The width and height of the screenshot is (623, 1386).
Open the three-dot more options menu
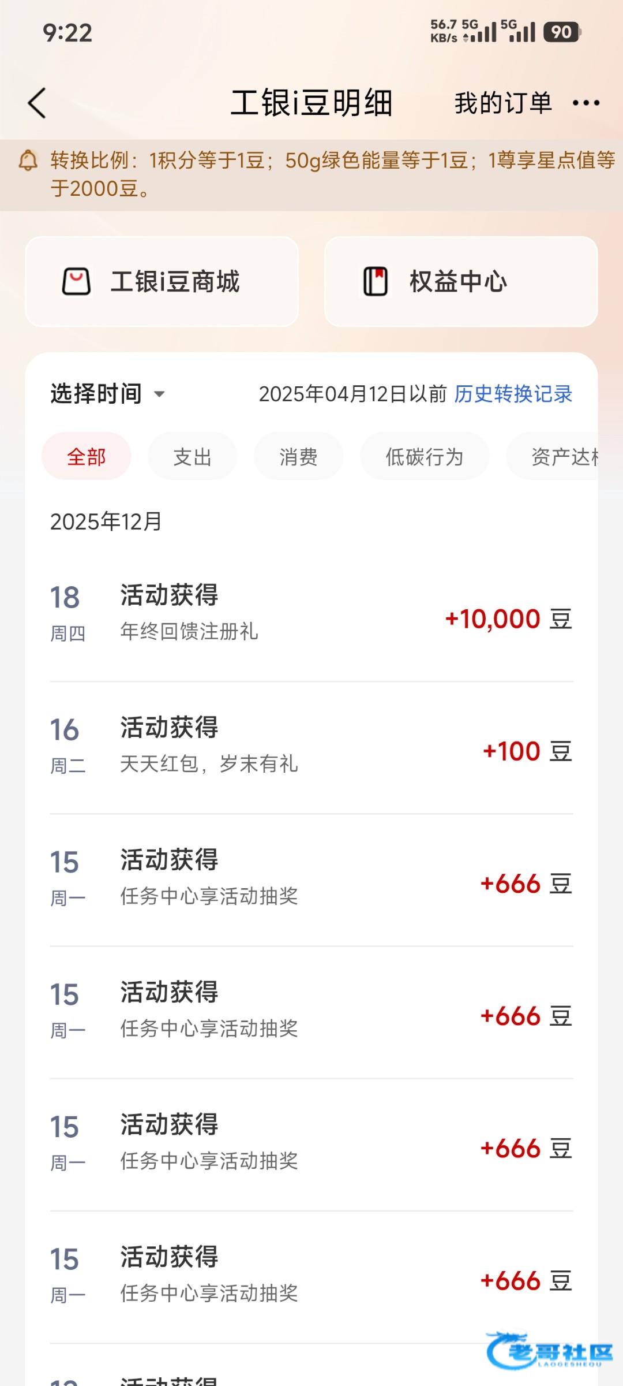point(586,103)
